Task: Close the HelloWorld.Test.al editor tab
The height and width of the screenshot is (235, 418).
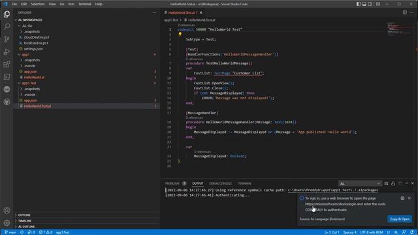Action: click(x=201, y=12)
